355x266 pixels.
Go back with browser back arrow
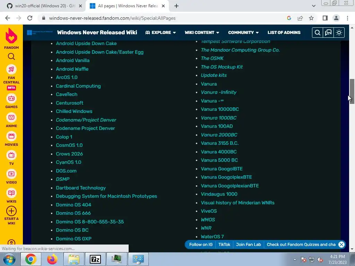pyautogui.click(x=8, y=18)
